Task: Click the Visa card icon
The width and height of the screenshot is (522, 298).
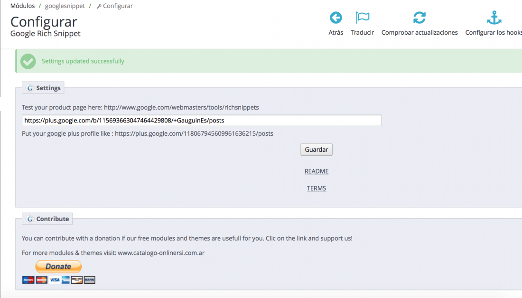Action: [54, 280]
